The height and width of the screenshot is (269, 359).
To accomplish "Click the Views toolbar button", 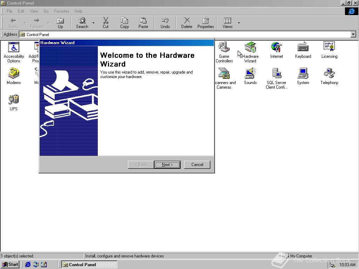I will point(228,23).
